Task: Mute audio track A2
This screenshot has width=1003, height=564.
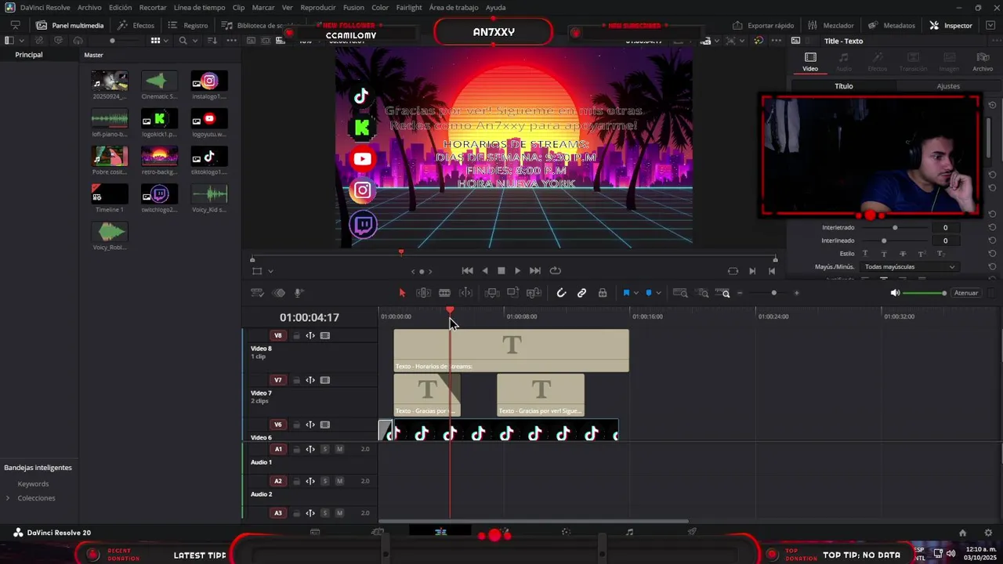Action: (x=339, y=481)
